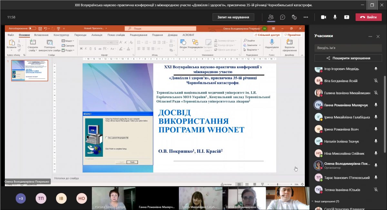Image resolution: width=387 pixels, height=210 pixels.
Task: Click the share content icon
Action: tap(347, 17)
